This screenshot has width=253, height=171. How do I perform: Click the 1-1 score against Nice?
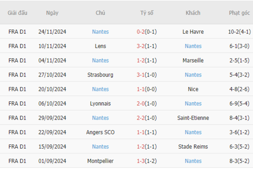click(x=141, y=89)
